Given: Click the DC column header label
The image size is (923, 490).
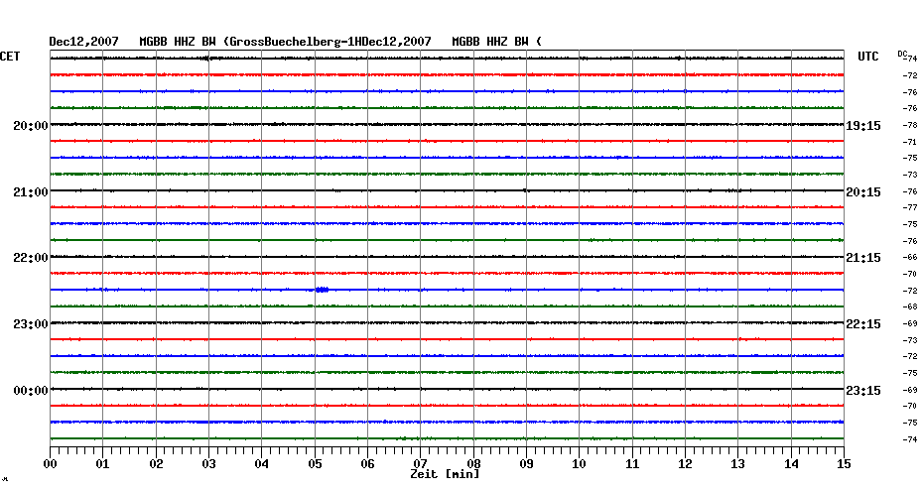Looking at the screenshot, I should click(x=902, y=54).
